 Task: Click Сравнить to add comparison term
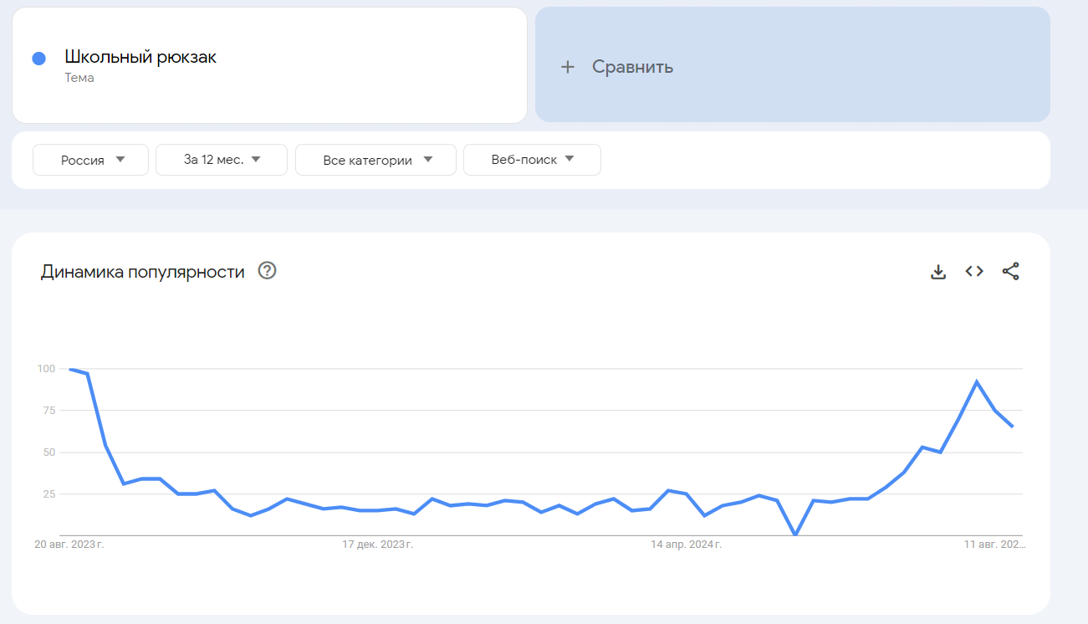click(631, 66)
